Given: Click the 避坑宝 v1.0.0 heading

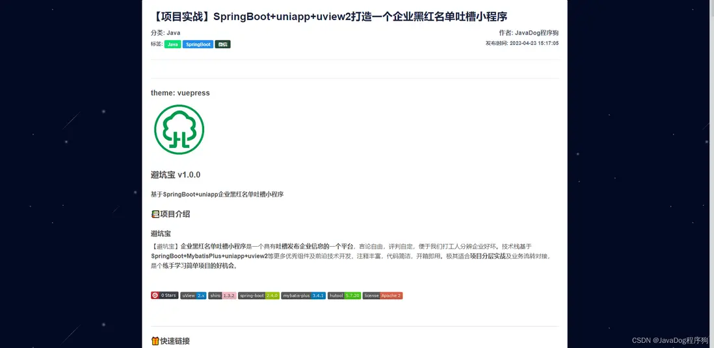Looking at the screenshot, I should point(176,175).
